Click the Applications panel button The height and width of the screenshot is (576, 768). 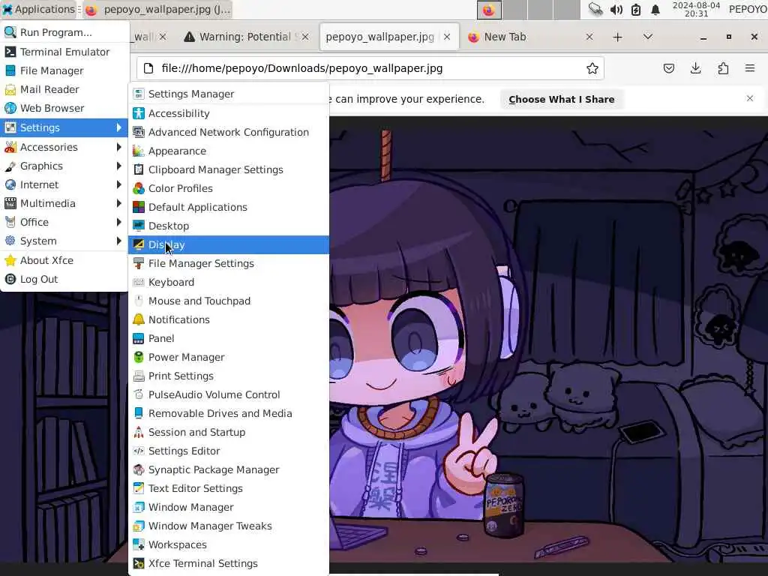pos(38,9)
